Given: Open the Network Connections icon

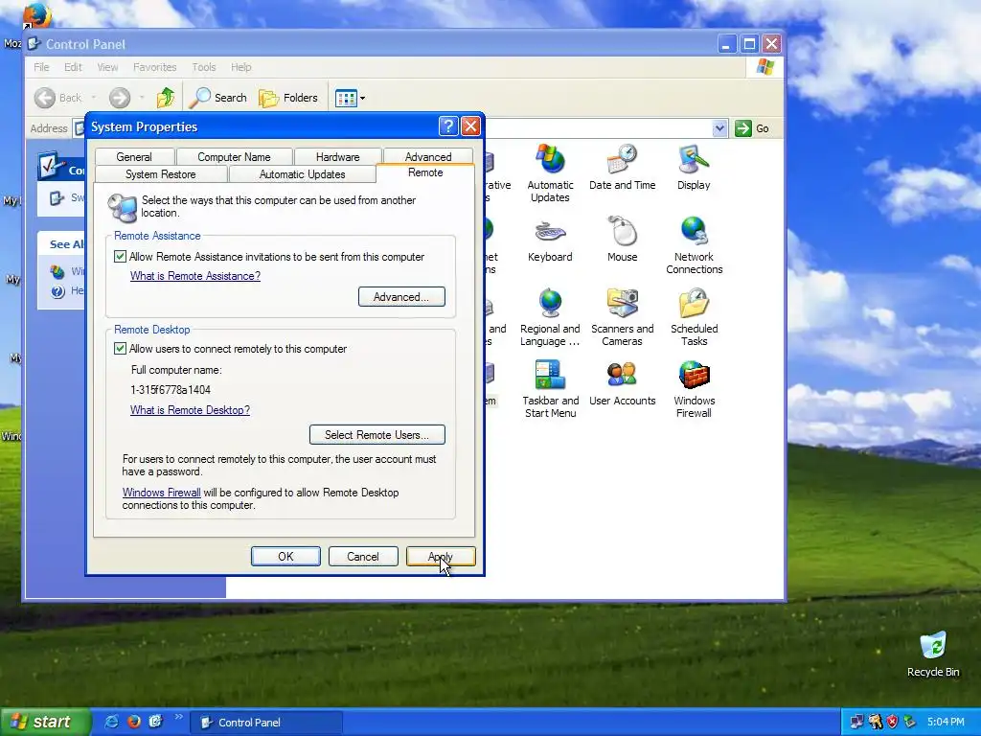Looking at the screenshot, I should click(694, 245).
